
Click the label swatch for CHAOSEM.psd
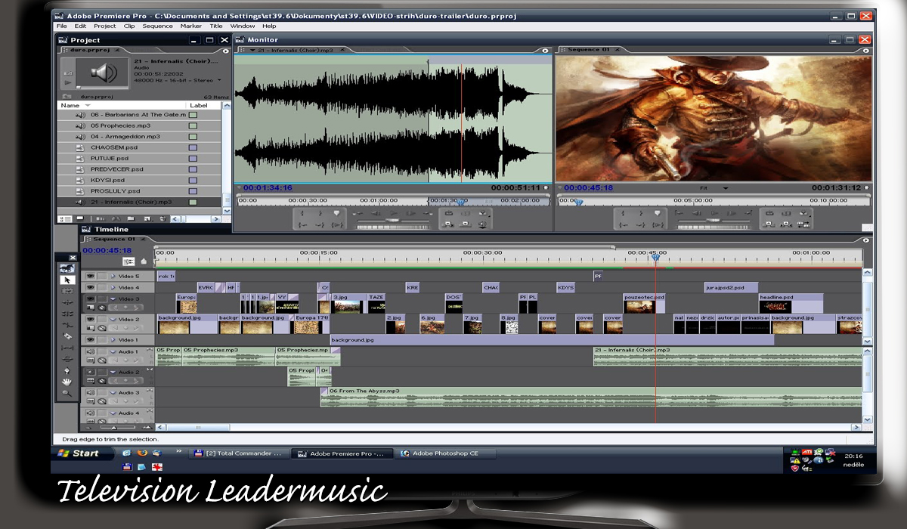coord(193,147)
